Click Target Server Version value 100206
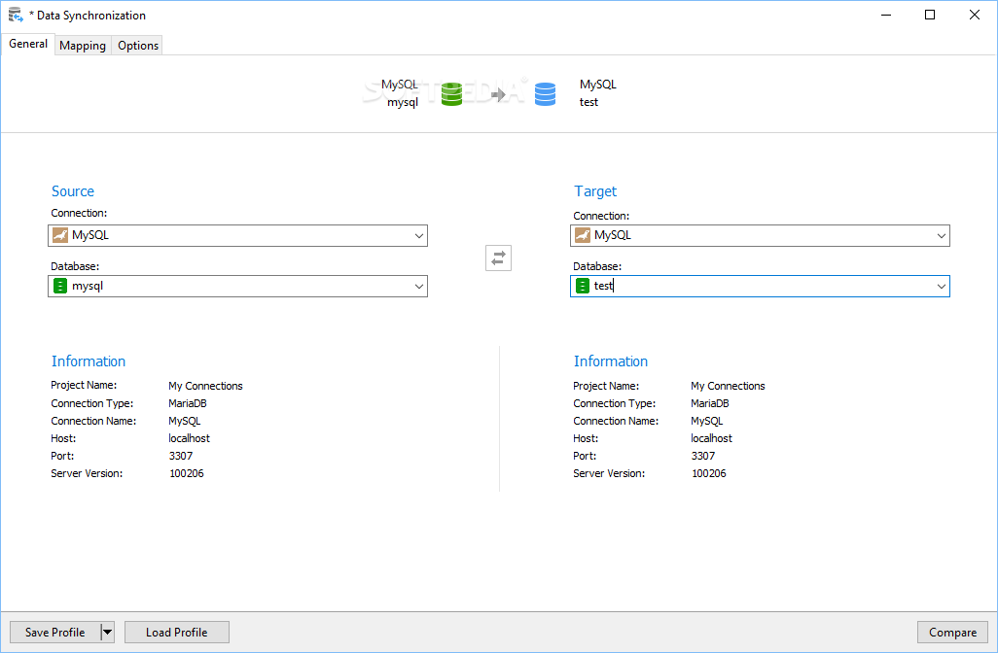The height and width of the screenshot is (653, 998). point(709,473)
